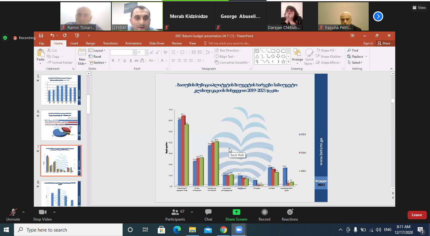This screenshot has height=236, width=430.
Task: Select slide 6 thumbnail with pie chart
Action: 61,125
